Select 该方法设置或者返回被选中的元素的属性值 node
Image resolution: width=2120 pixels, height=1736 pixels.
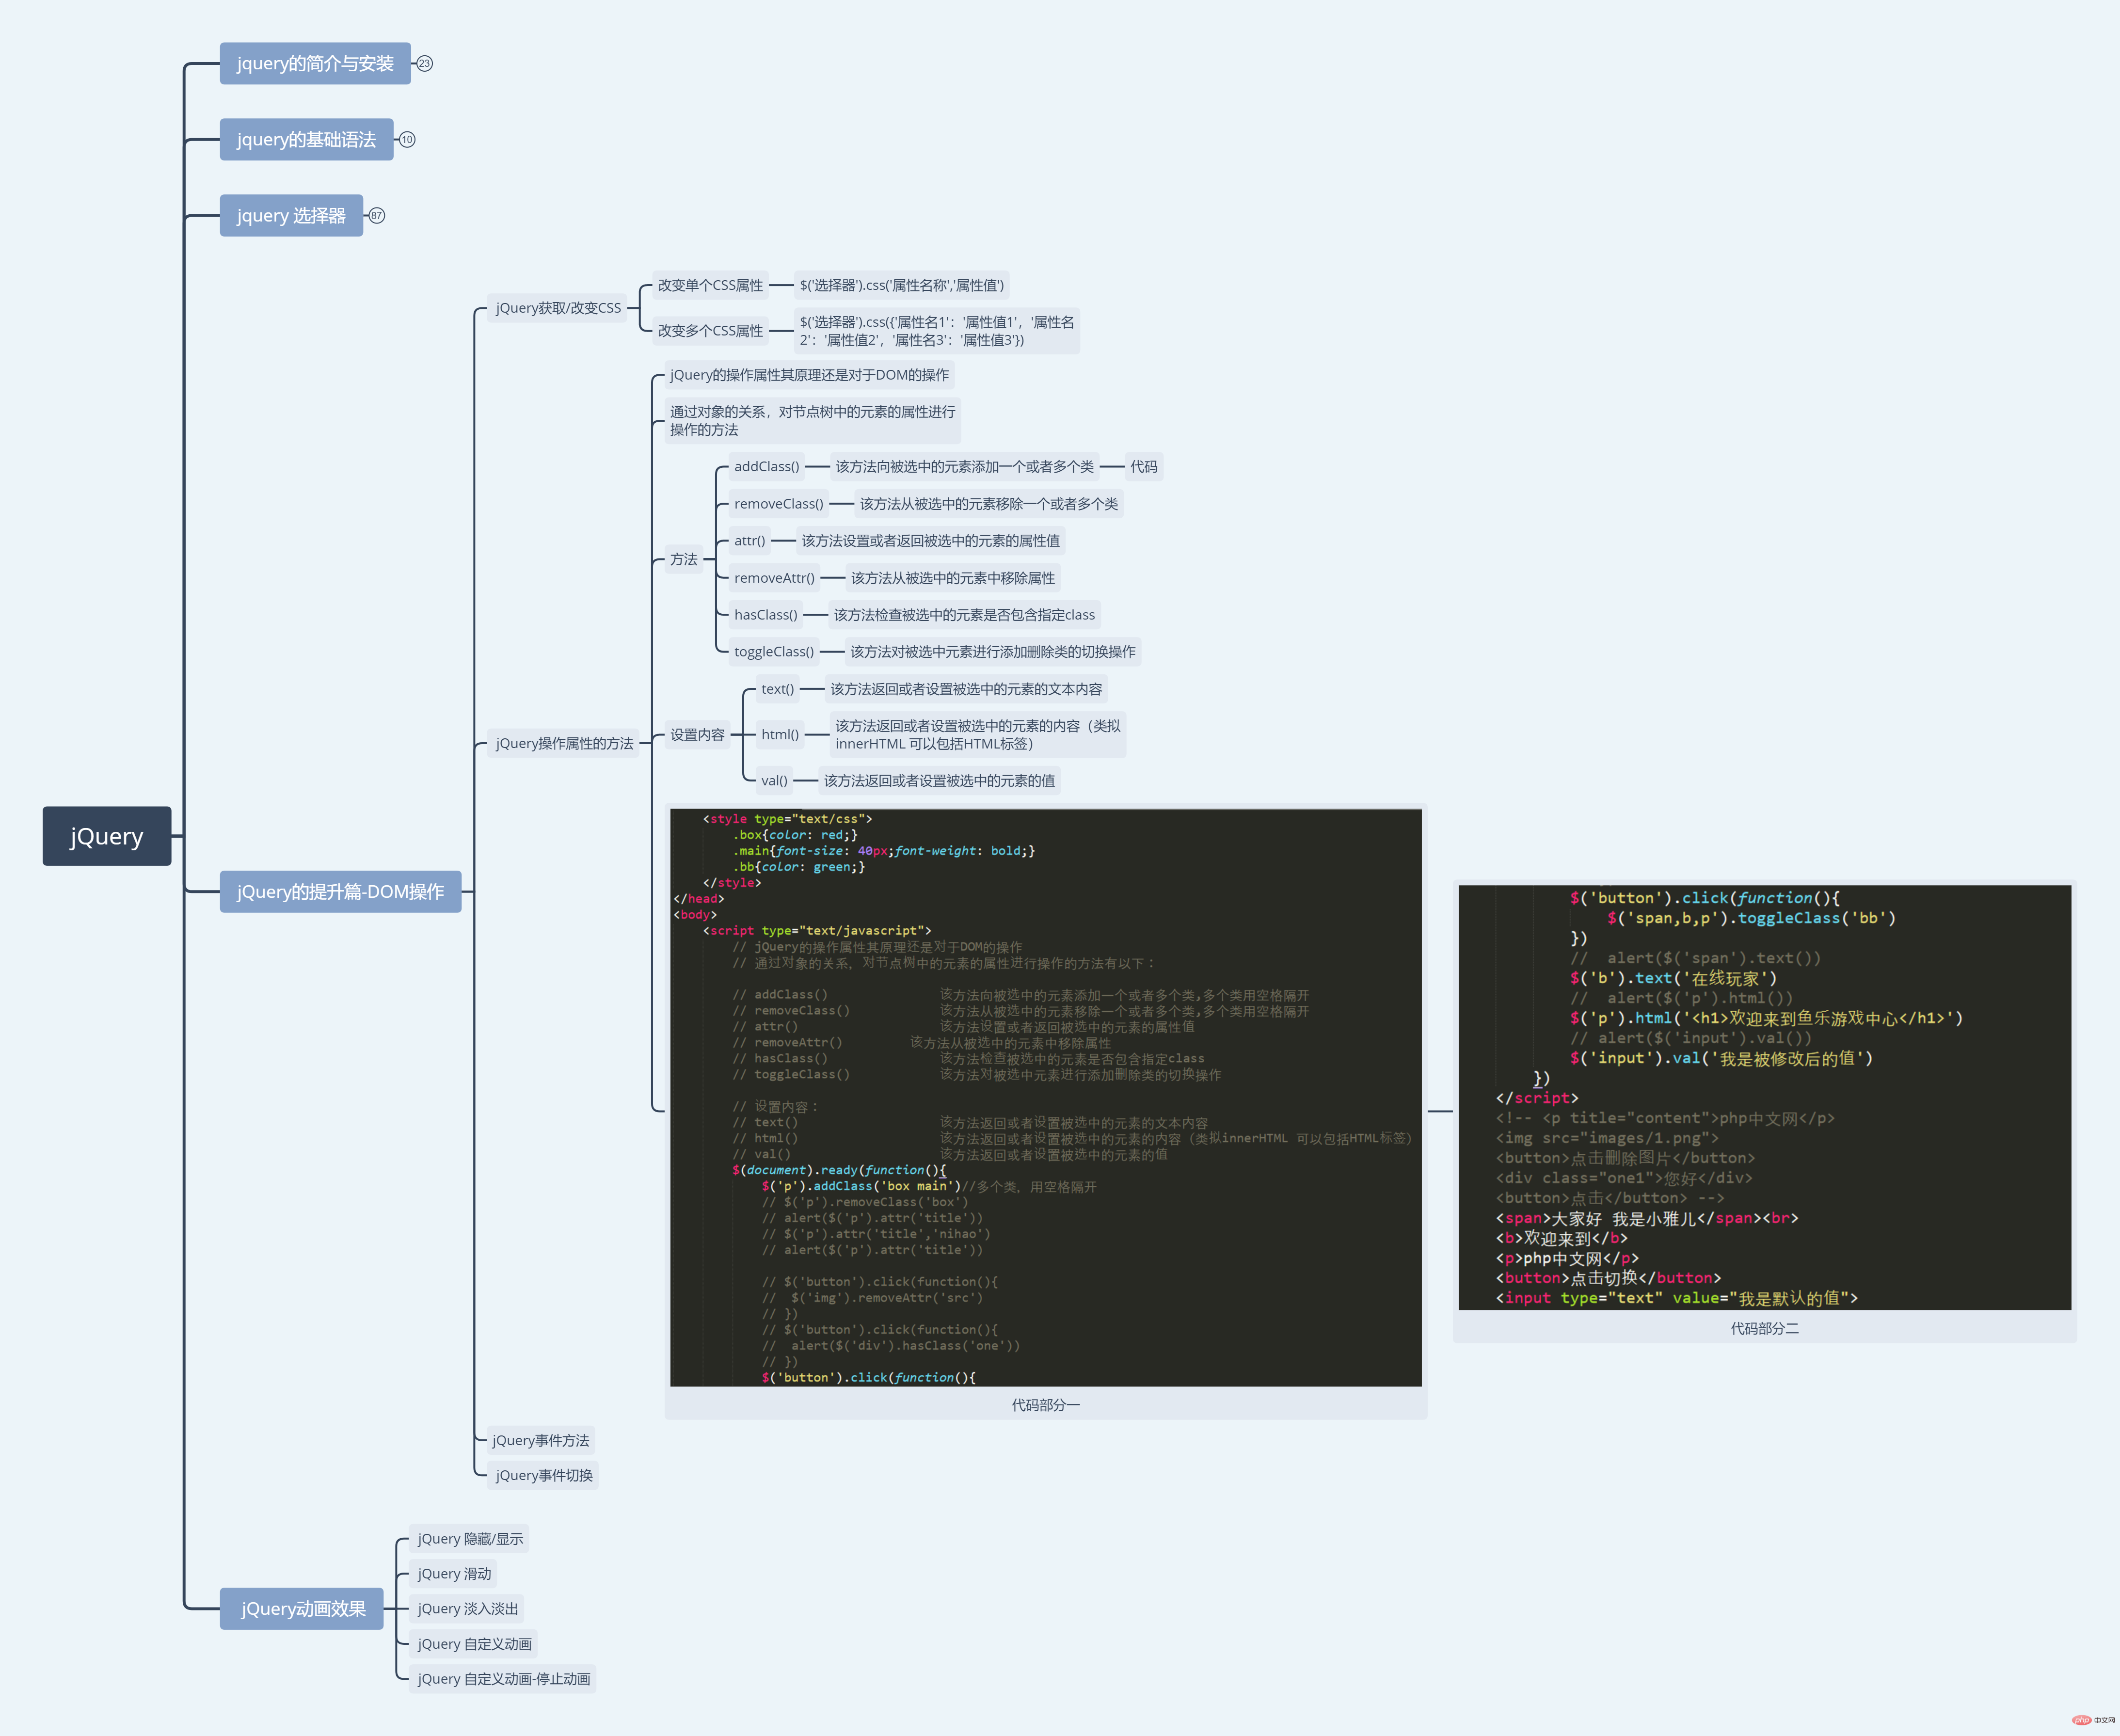(x=931, y=541)
